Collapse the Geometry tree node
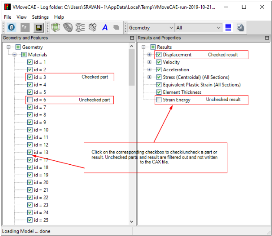272x236 pixels. [9, 47]
